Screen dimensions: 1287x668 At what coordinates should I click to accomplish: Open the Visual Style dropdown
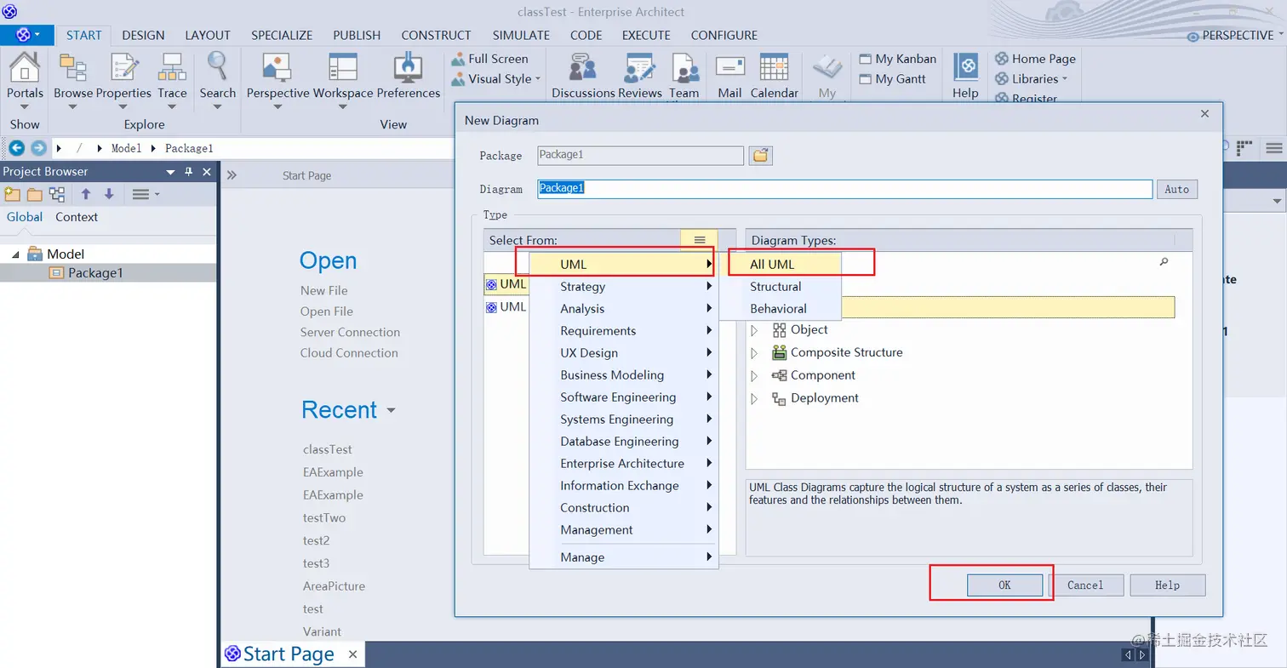[x=497, y=79]
